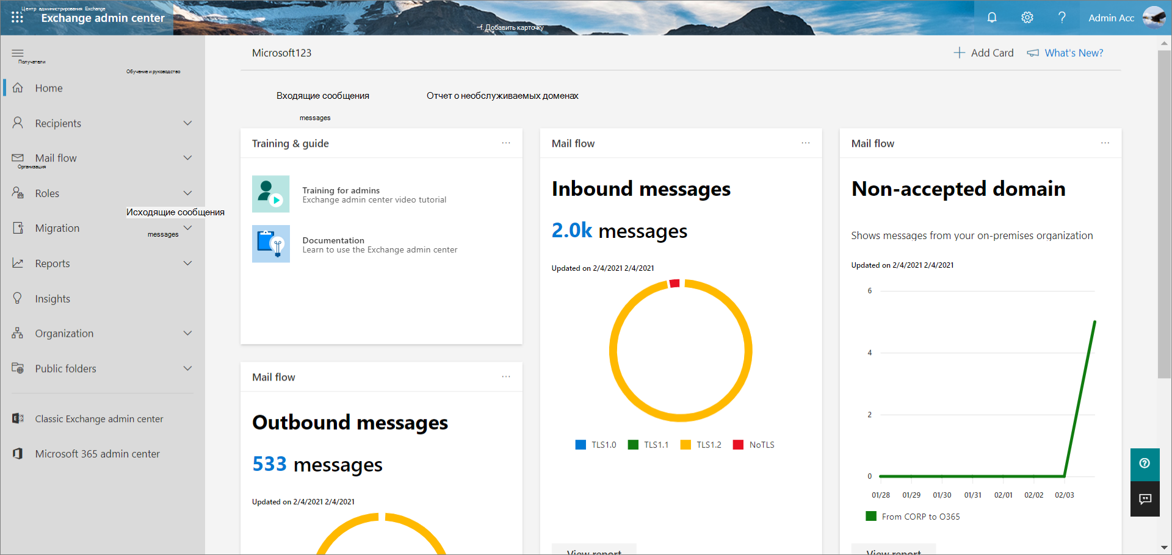The height and width of the screenshot is (555, 1172).
Task: Click the TLS1.0 blue legend swatch
Action: pos(581,445)
